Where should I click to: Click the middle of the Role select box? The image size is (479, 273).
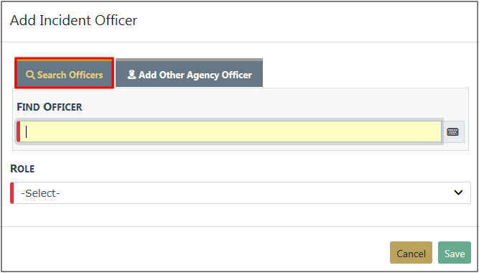click(x=241, y=193)
